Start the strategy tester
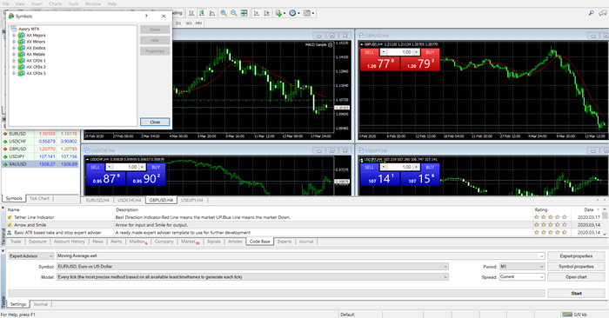This screenshot has height=318, width=609. coord(576,293)
